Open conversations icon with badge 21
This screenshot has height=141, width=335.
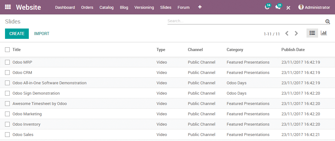coord(278,7)
